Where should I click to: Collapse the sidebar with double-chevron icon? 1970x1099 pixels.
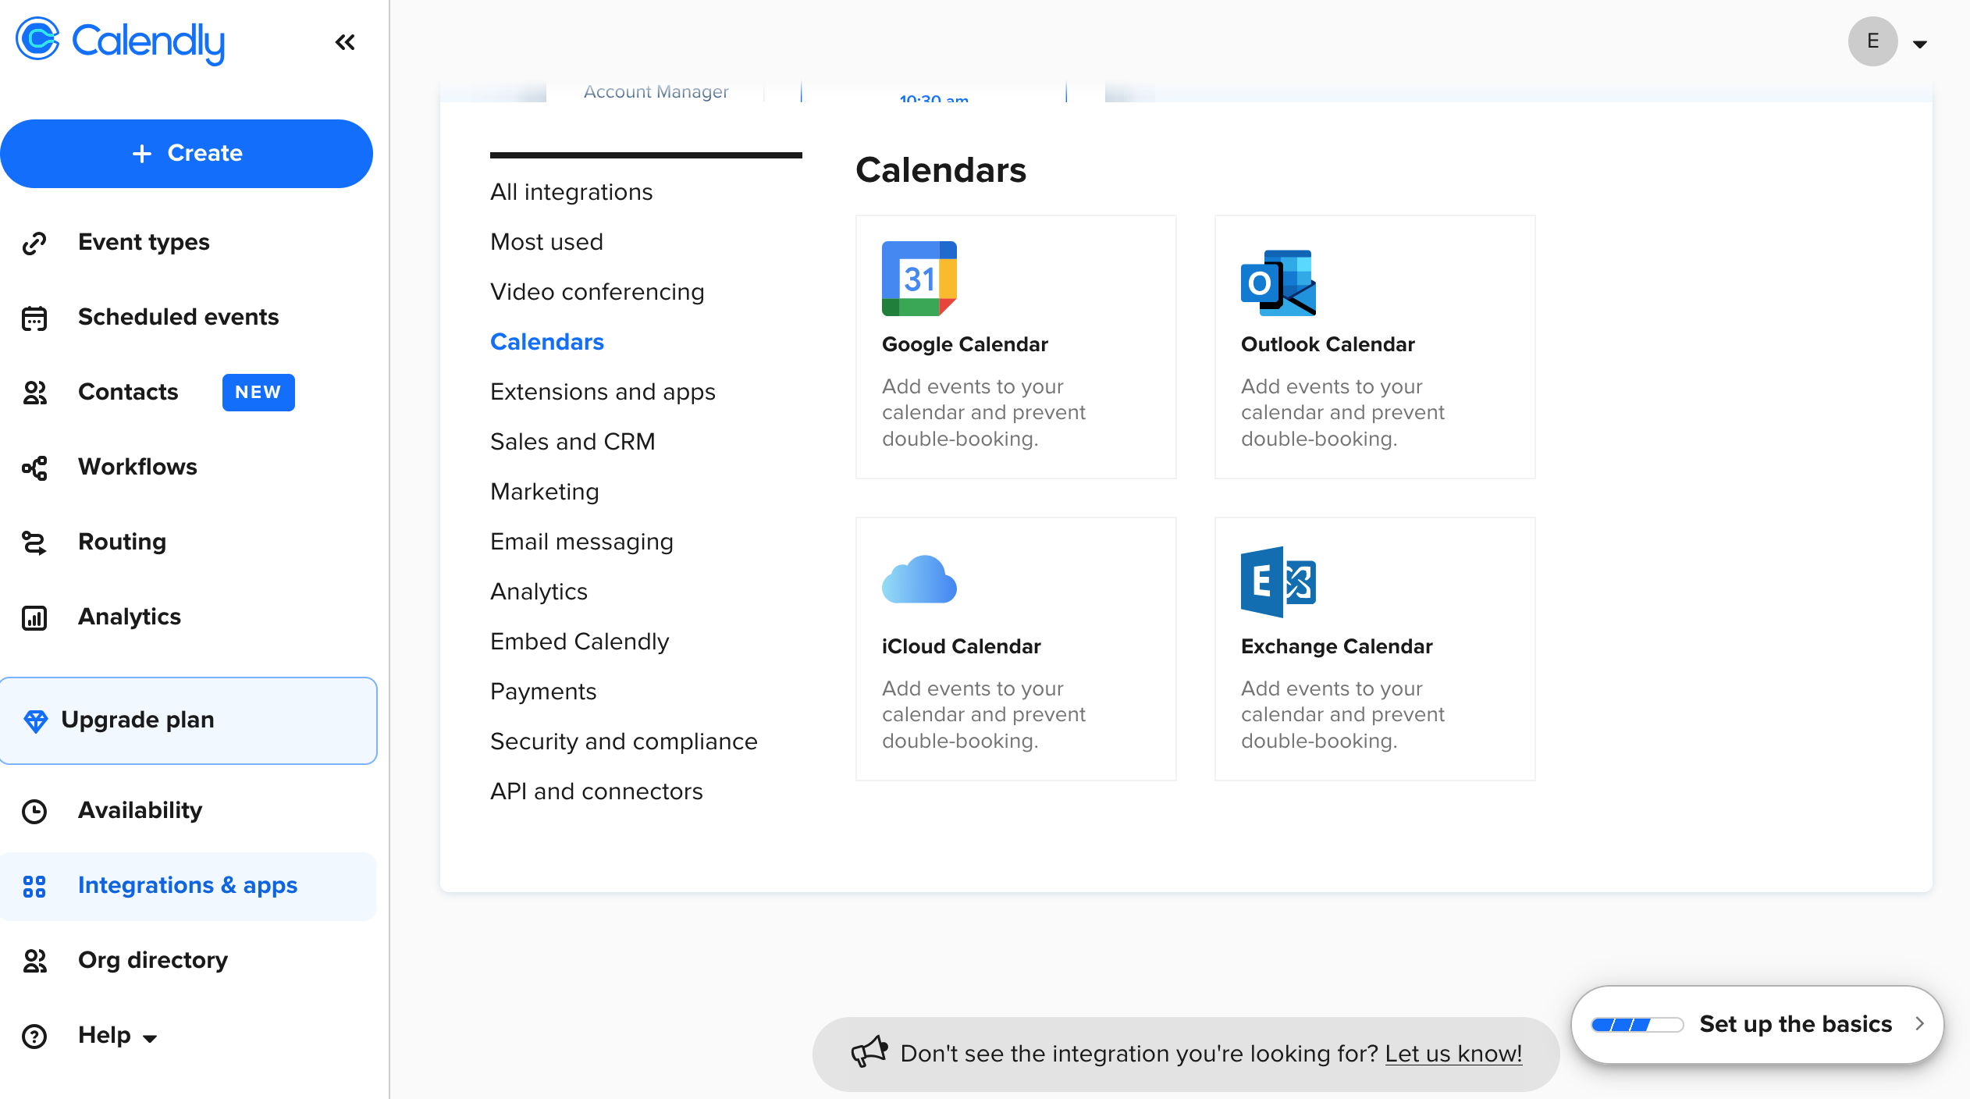(345, 42)
